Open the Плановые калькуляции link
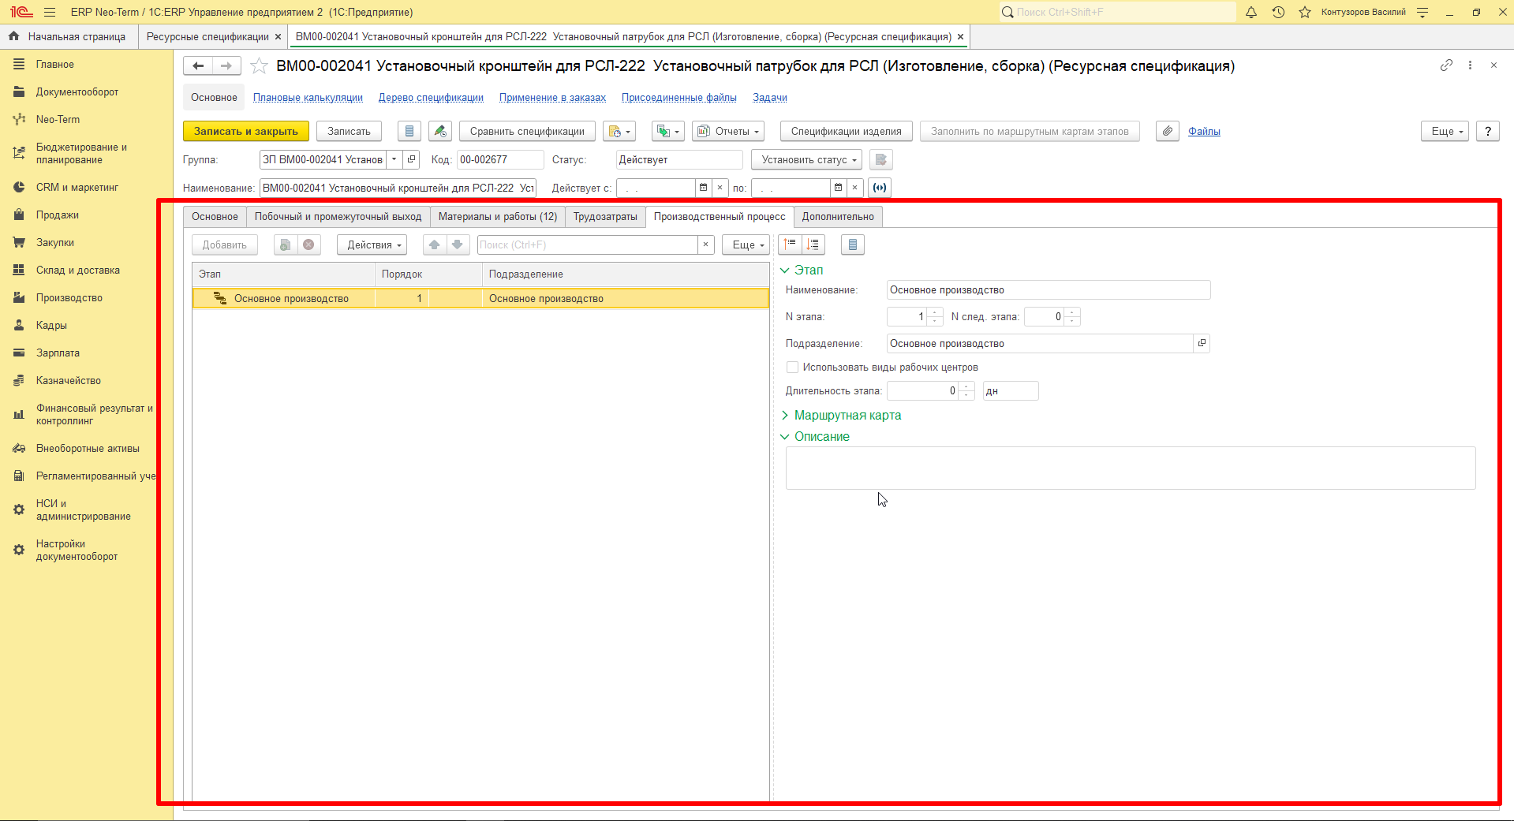 coord(308,98)
